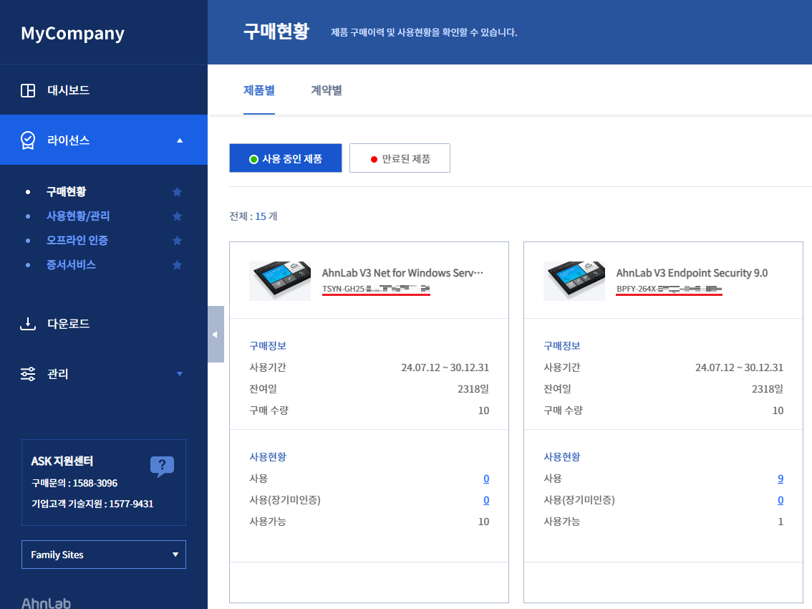Screen dimensions: 812x609
Task: Click the TSYN-GH25 license number
Action: click(x=376, y=289)
